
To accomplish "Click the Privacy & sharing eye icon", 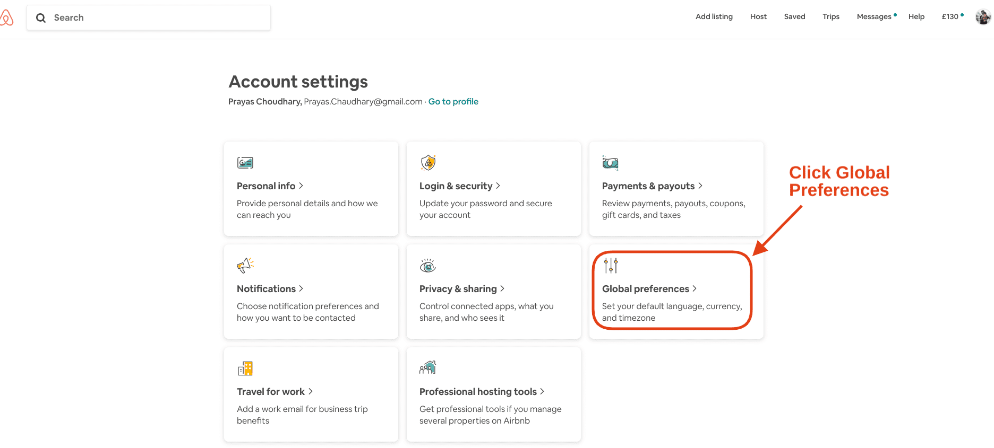I will click(x=428, y=266).
